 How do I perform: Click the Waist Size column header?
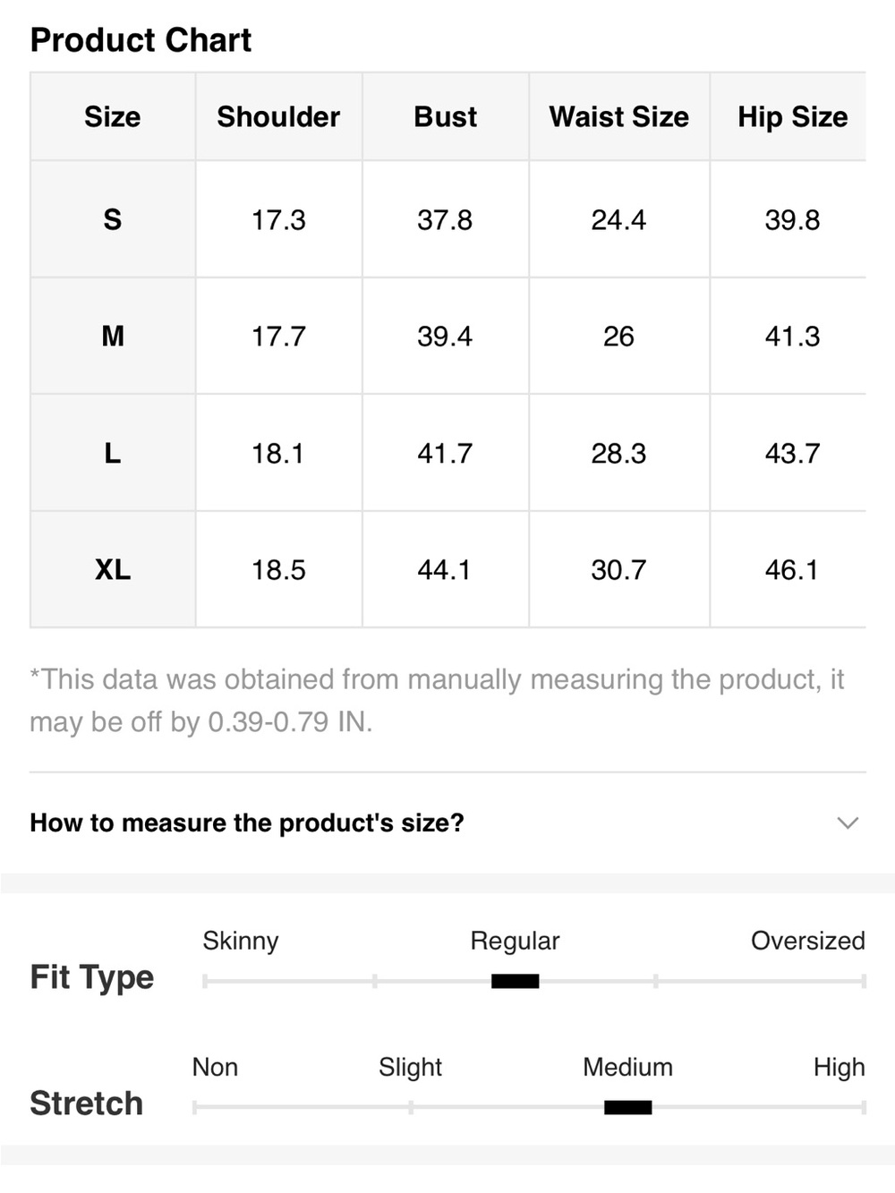pos(618,116)
